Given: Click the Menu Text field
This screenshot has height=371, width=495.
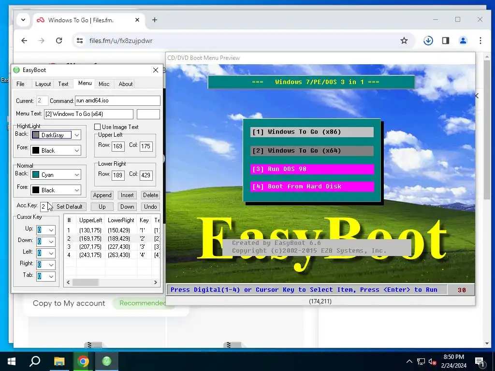Looking at the screenshot, I should pos(89,114).
